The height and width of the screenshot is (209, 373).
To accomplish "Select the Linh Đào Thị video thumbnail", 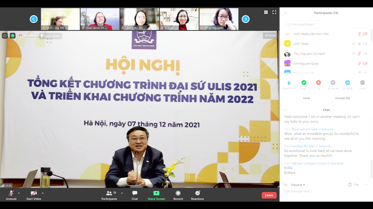I will [140, 19].
